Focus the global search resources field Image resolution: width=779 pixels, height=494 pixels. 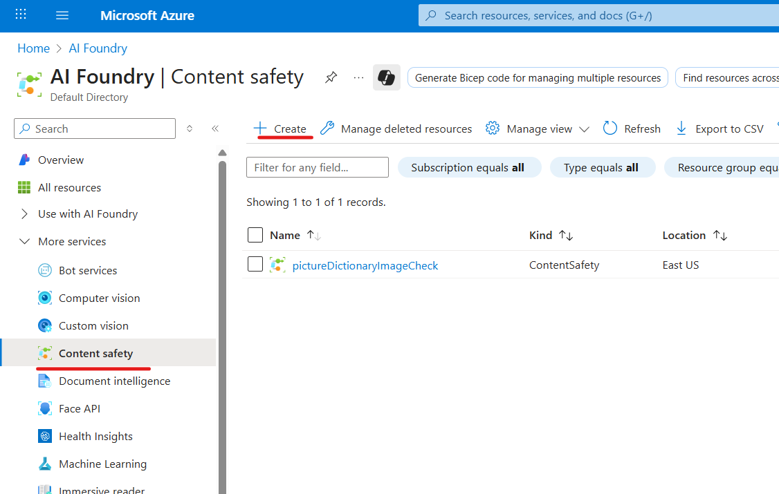(598, 15)
